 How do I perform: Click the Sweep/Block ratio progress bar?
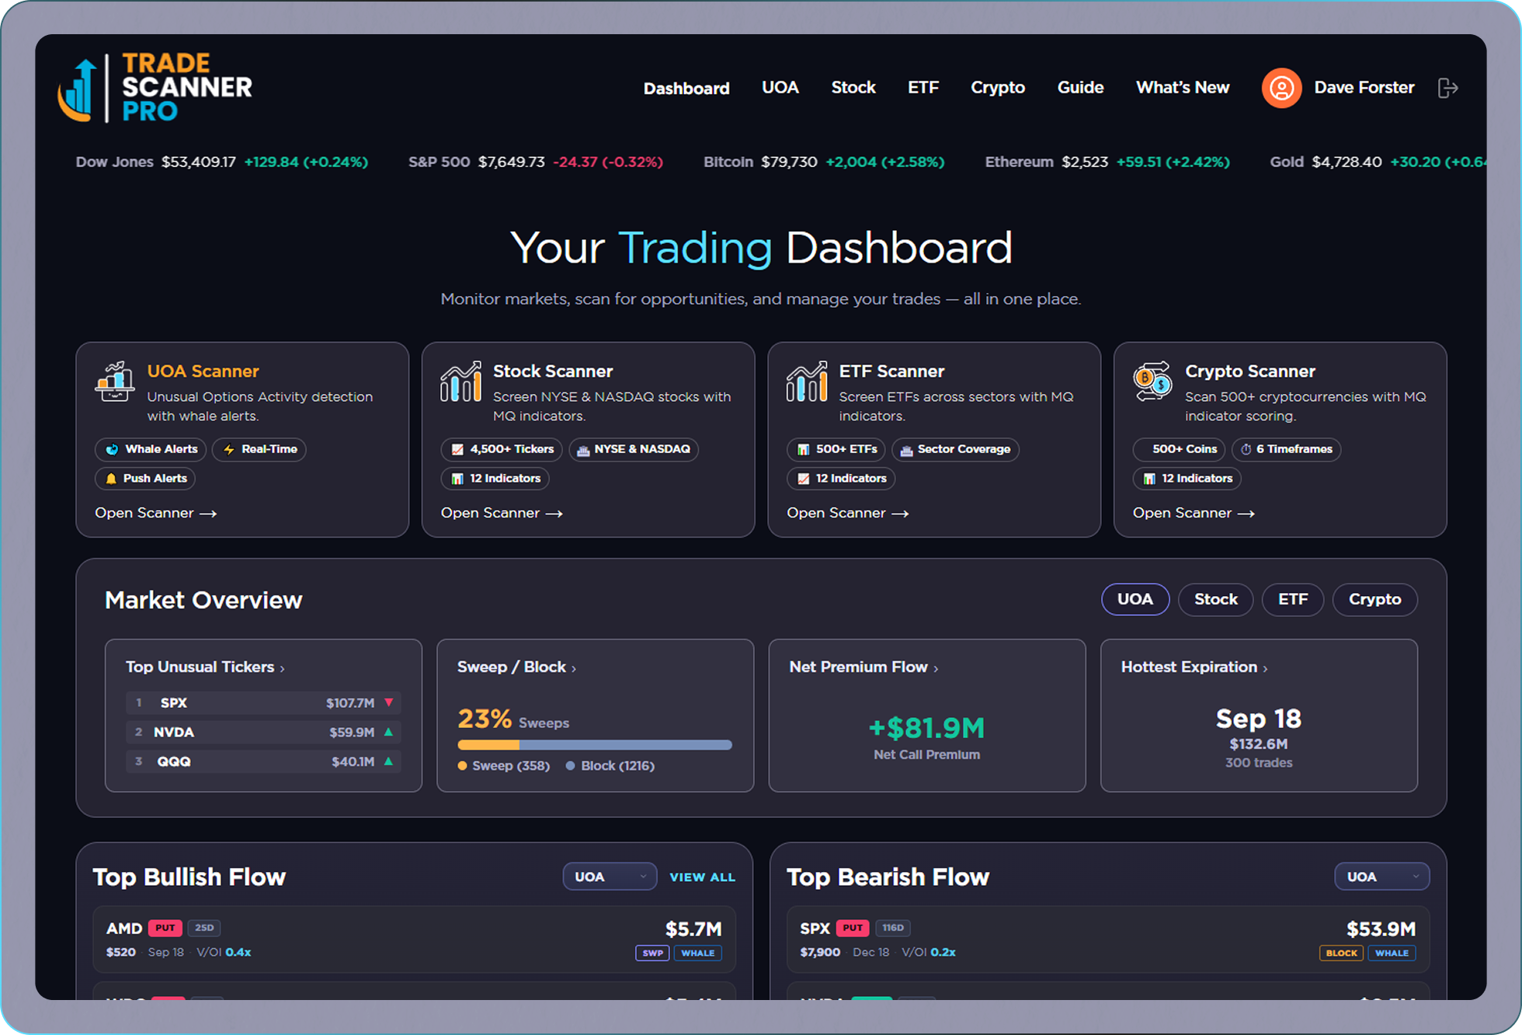click(x=595, y=744)
